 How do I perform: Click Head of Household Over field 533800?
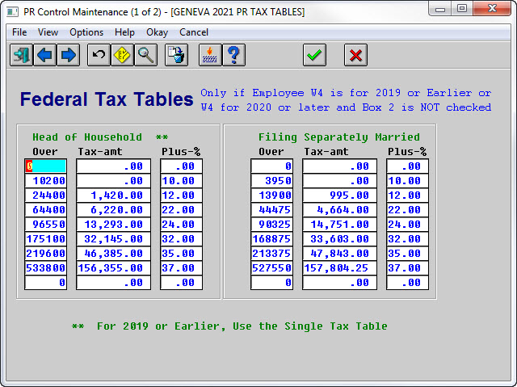coord(45,267)
